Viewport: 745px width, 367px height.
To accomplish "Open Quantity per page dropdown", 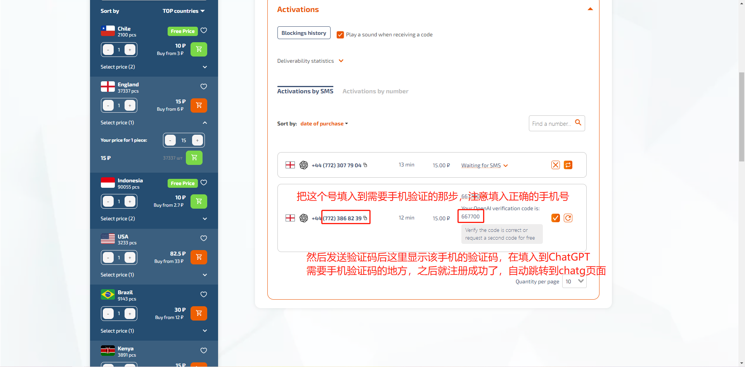I will (x=574, y=281).
